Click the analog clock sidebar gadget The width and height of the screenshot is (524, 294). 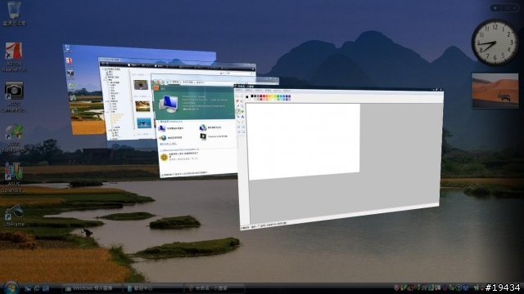coord(495,42)
